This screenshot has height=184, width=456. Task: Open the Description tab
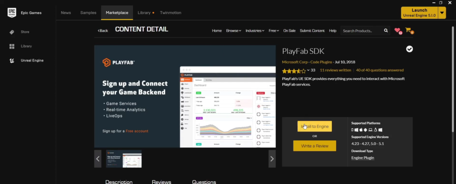coord(118,182)
